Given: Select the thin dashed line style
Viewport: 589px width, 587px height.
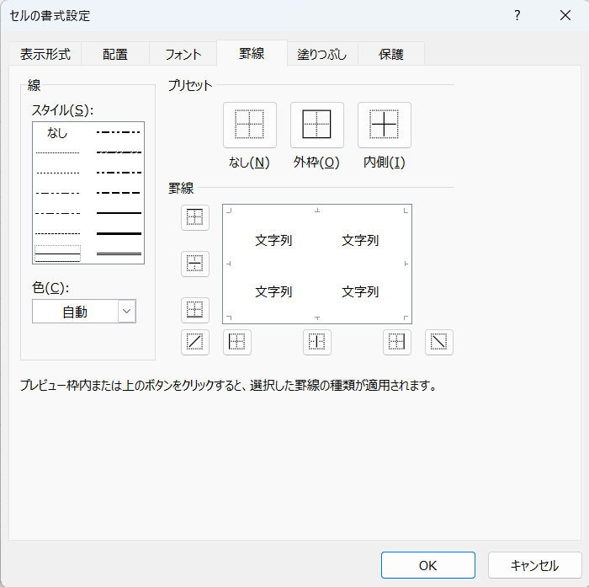Looking at the screenshot, I should click(x=57, y=233).
